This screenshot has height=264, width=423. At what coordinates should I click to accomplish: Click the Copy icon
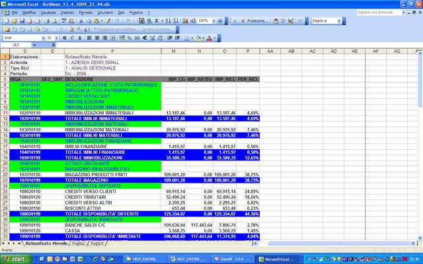[x=89, y=20]
